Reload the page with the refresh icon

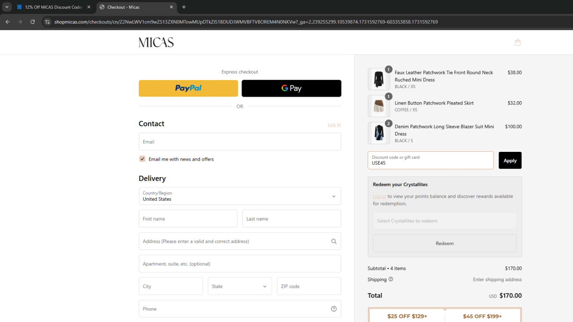click(32, 22)
